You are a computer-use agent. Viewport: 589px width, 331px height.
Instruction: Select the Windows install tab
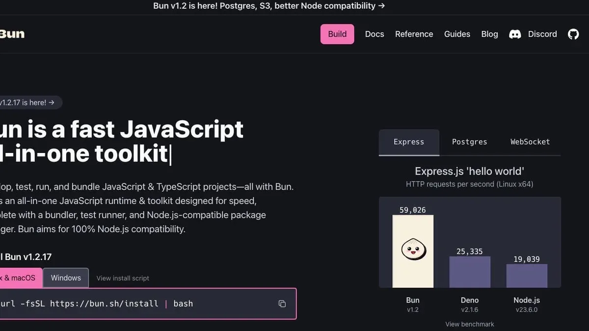point(66,278)
